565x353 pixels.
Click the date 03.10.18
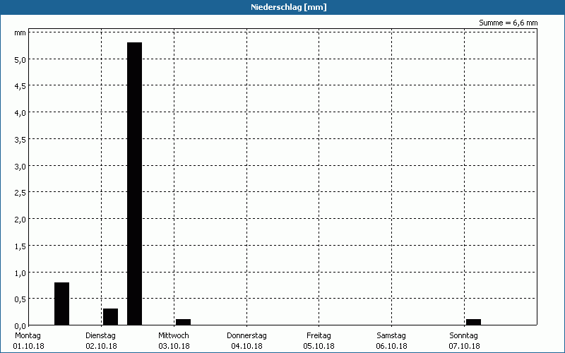click(174, 346)
